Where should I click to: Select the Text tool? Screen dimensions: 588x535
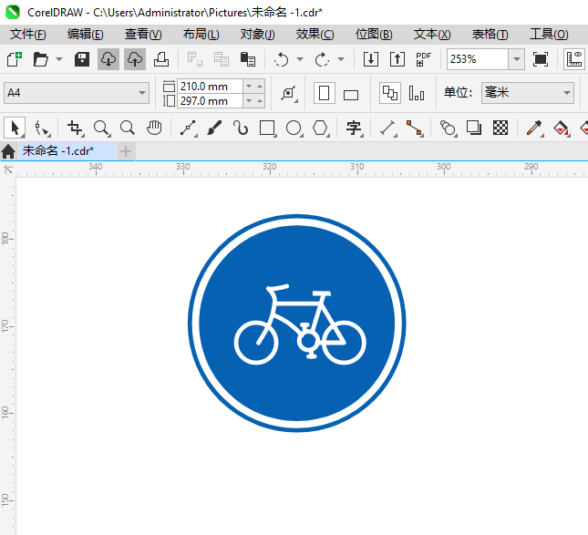pyautogui.click(x=354, y=129)
